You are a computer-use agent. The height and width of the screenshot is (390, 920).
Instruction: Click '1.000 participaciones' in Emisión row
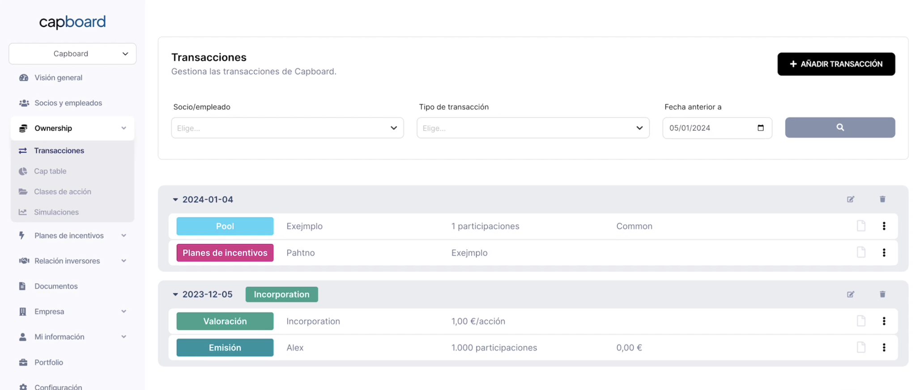494,348
